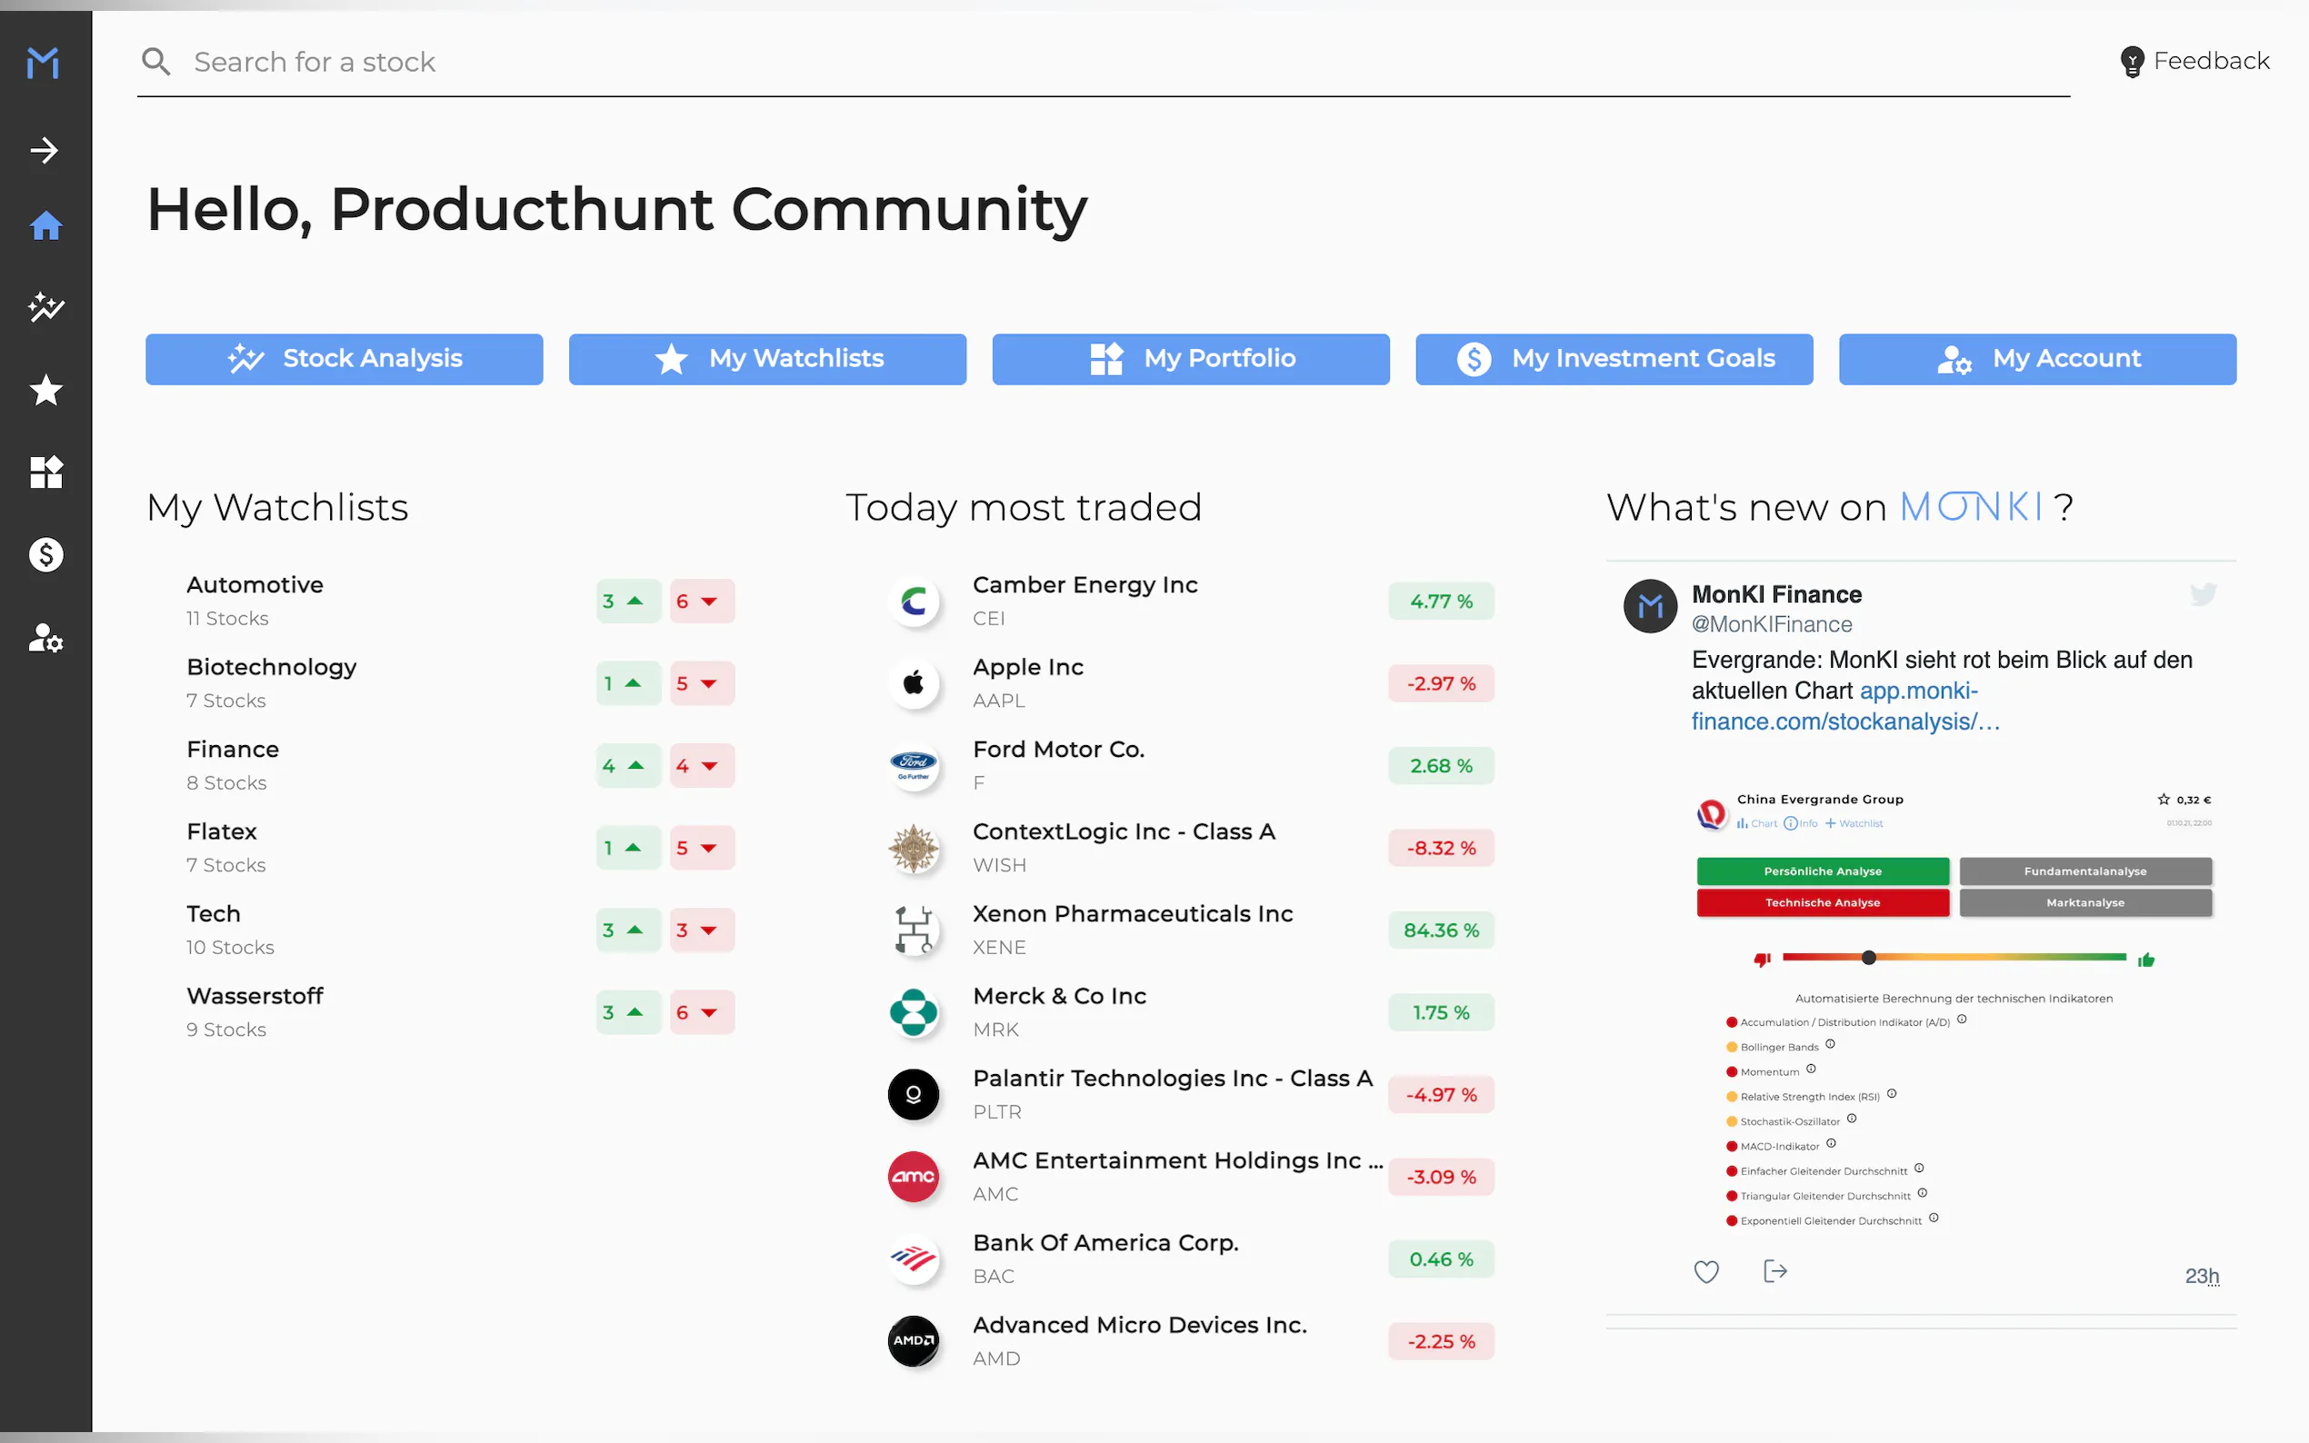This screenshot has height=1443, width=2309.
Task: Expand the sidebar with the arrow icon
Action: tap(44, 150)
